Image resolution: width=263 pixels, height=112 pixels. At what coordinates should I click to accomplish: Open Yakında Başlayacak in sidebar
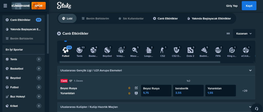pyautogui.click(x=23, y=29)
